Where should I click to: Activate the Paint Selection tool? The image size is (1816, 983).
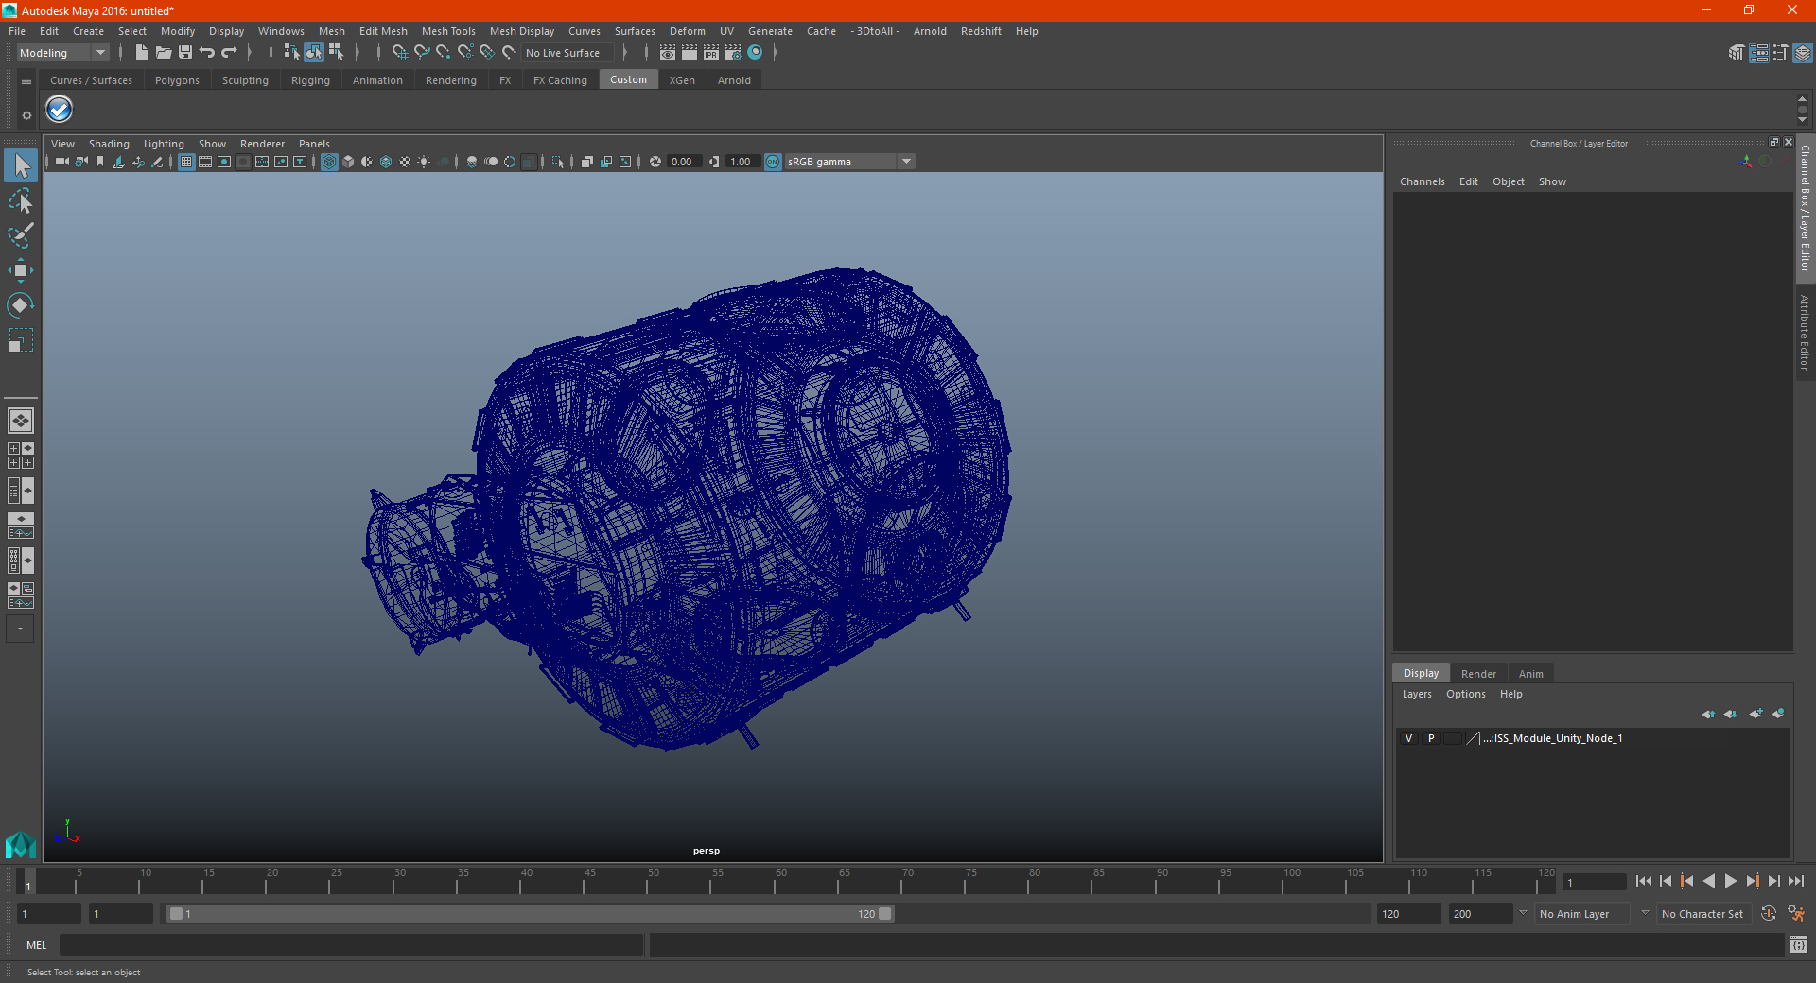coord(20,235)
